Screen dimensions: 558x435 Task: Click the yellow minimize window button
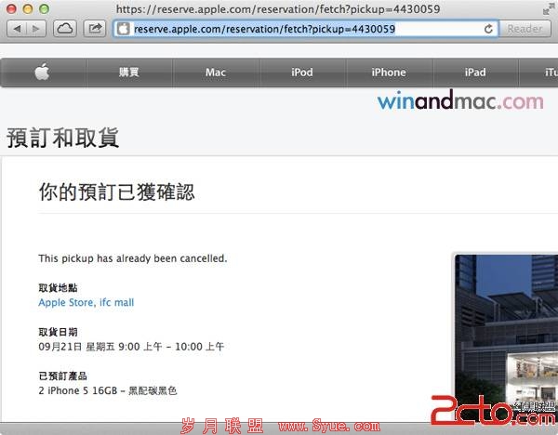[28, 9]
